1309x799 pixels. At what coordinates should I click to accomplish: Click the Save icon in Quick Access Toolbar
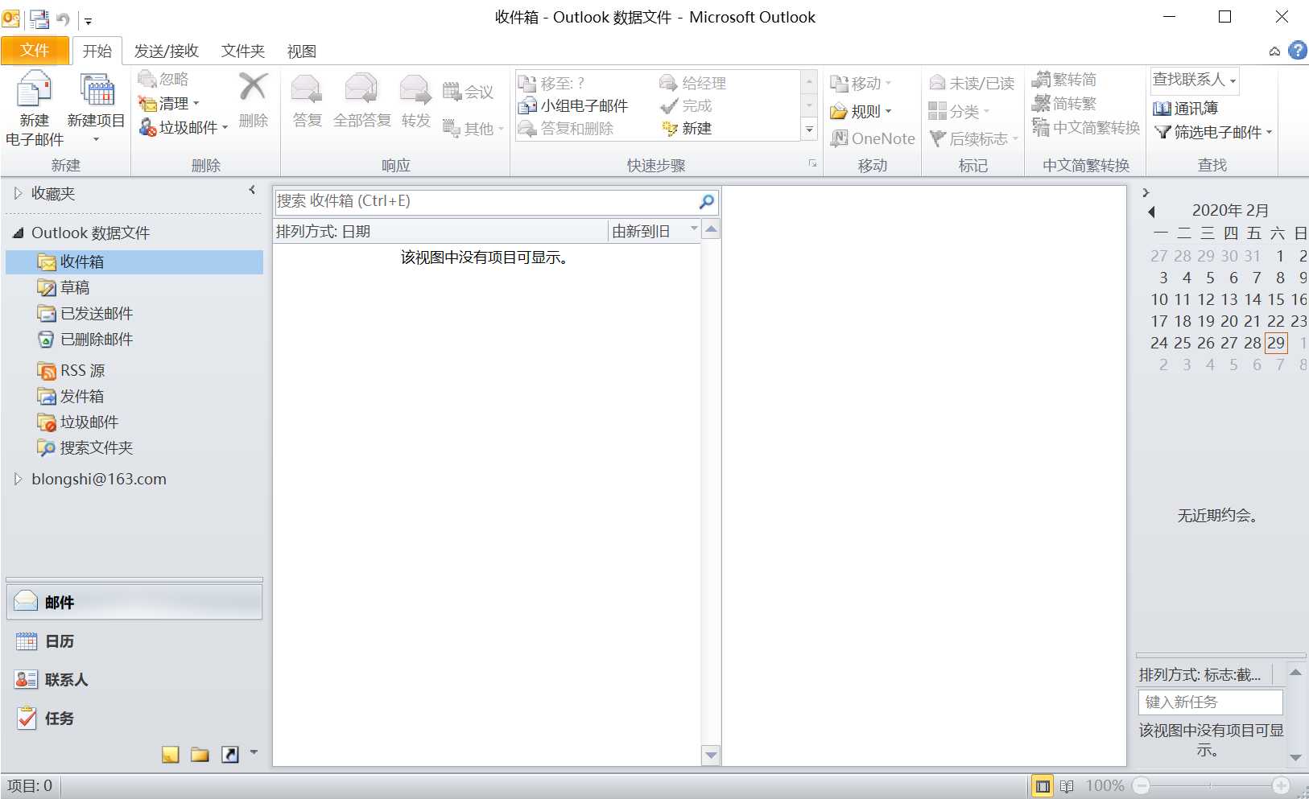tap(39, 19)
